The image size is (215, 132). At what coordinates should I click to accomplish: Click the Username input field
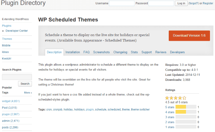[121, 3]
